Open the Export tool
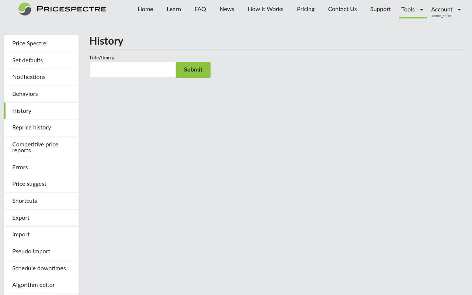472x295 pixels. (21, 218)
